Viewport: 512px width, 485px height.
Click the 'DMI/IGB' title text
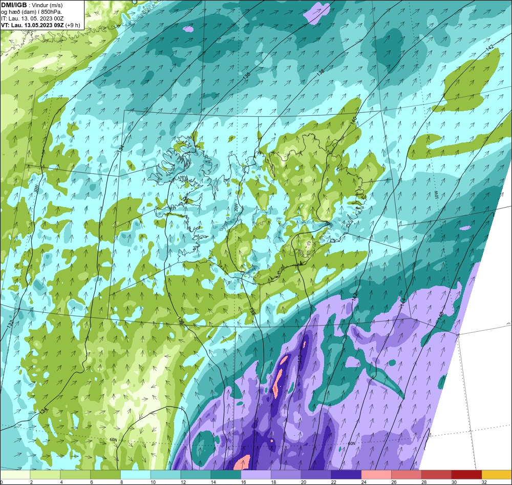click(14, 5)
